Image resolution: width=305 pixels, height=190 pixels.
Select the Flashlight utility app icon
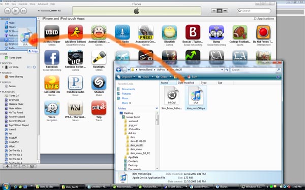pos(99,57)
